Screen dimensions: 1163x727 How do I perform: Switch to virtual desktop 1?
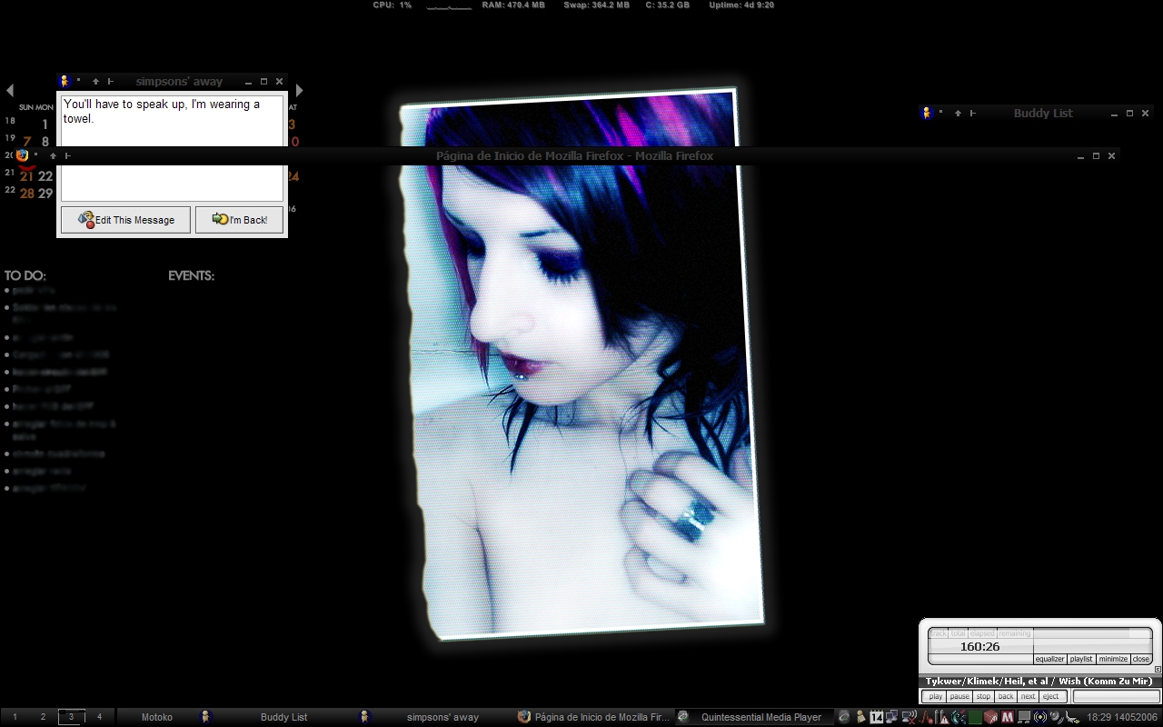click(x=15, y=717)
